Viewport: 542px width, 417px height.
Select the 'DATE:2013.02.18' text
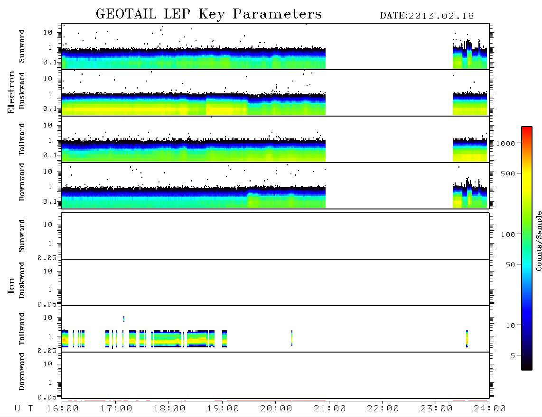pyautogui.click(x=427, y=16)
